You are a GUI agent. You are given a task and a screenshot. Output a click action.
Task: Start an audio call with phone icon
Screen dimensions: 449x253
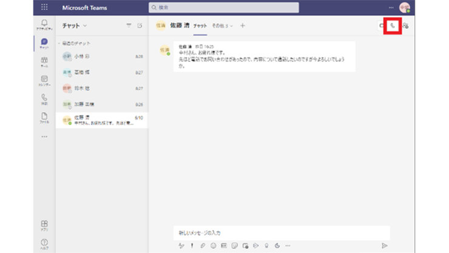click(393, 25)
